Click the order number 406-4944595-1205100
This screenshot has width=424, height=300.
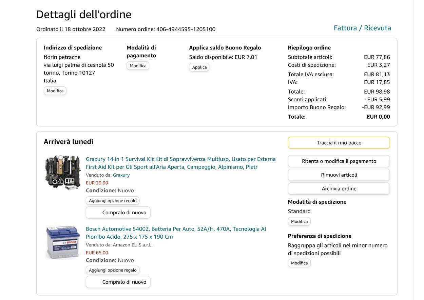pyautogui.click(x=186, y=29)
